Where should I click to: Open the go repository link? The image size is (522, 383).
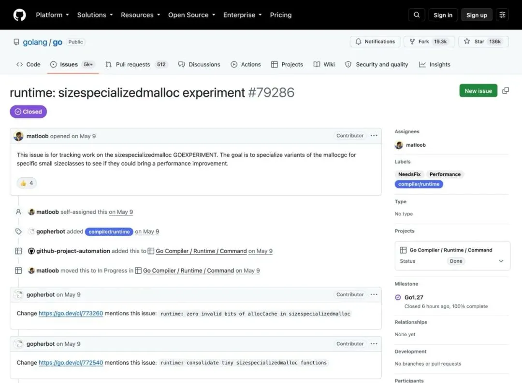point(57,42)
